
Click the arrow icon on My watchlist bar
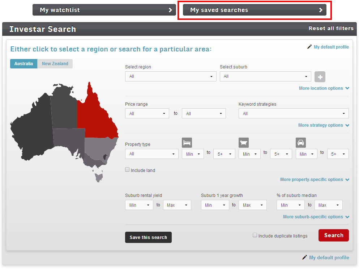point(171,10)
